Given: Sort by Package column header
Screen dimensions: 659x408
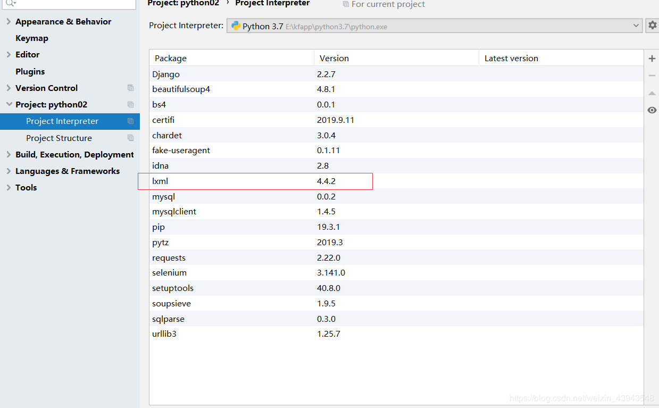Looking at the screenshot, I should 231,58.
